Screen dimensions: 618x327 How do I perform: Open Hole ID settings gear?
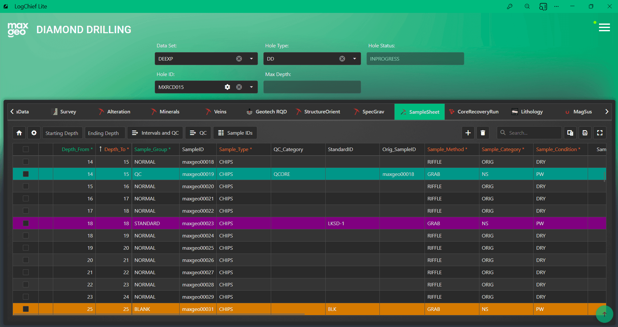[227, 87]
